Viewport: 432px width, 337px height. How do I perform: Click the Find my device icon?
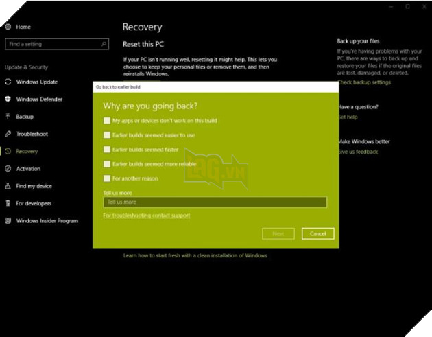pos(8,186)
